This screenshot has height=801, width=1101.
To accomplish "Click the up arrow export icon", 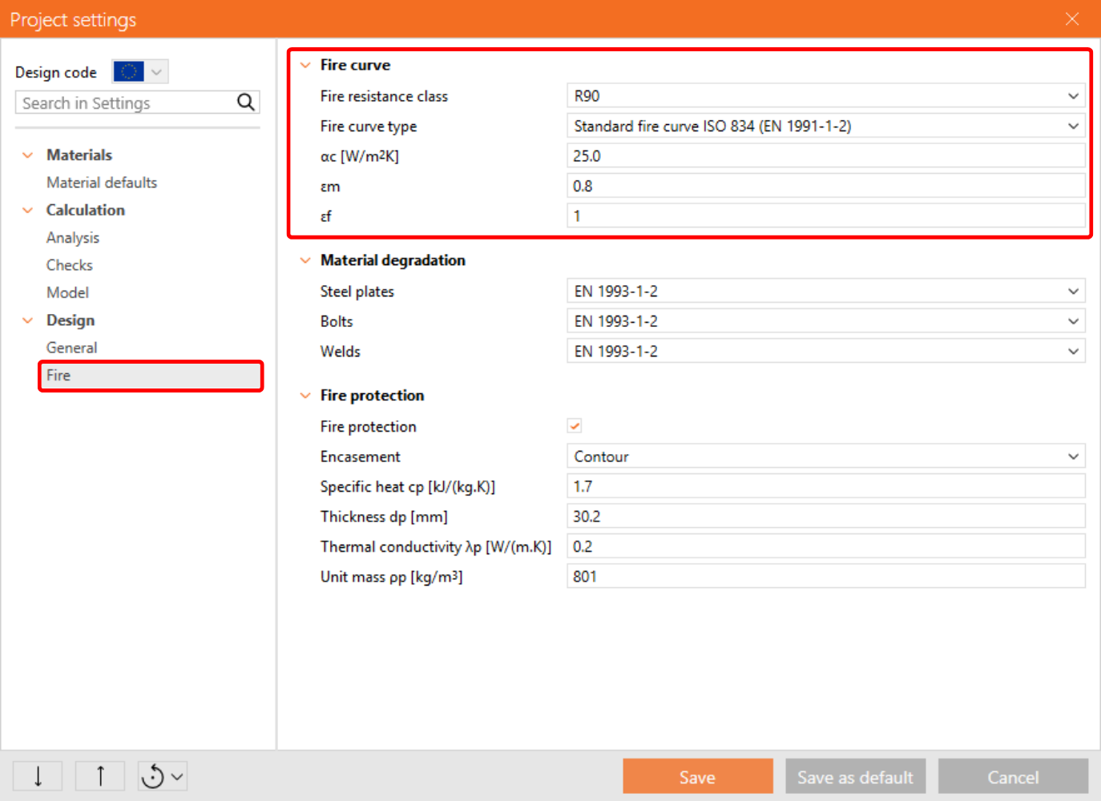I will (100, 776).
